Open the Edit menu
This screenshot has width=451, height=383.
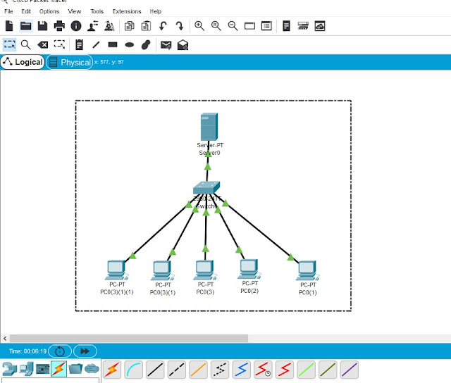(26, 11)
